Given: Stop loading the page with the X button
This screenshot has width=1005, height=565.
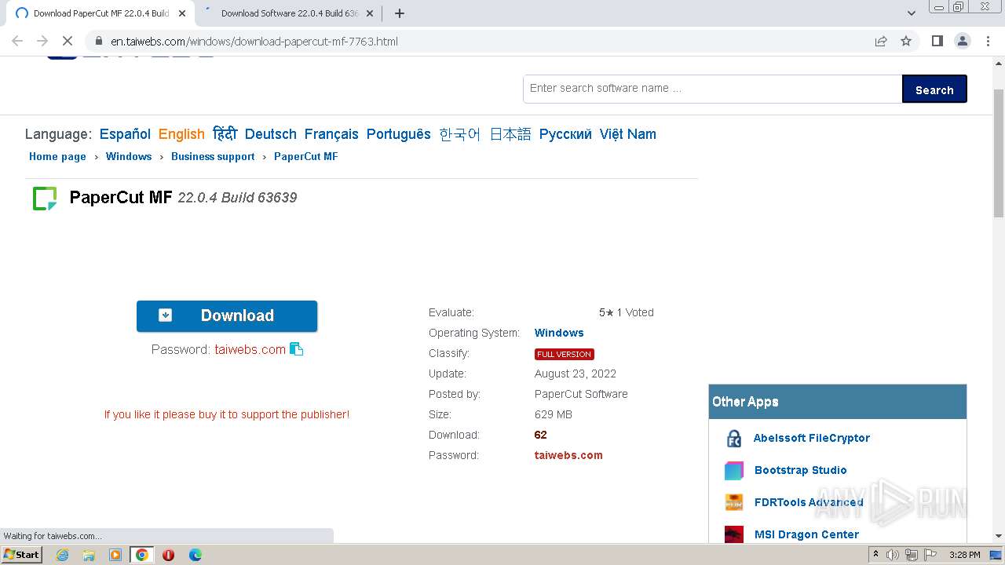Looking at the screenshot, I should [x=68, y=41].
